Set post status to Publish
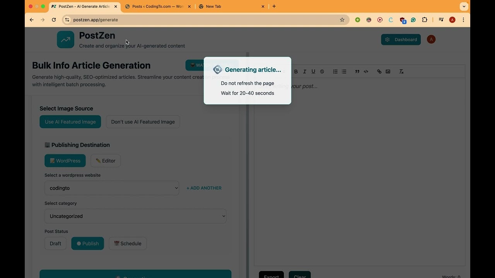 [87, 243]
